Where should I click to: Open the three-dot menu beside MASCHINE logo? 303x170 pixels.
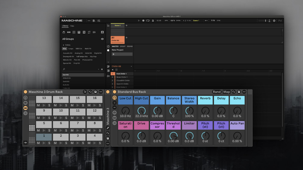89,21
